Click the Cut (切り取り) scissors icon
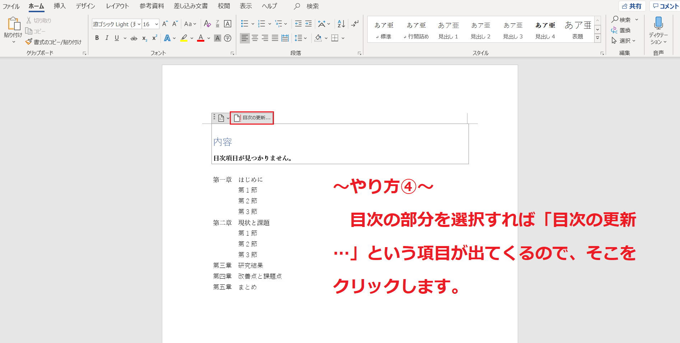Viewport: 680px width, 343px height. 29,20
